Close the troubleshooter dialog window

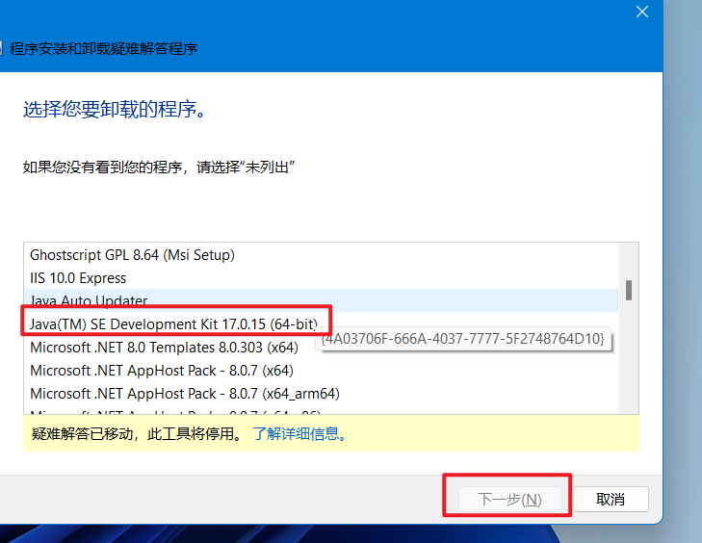[x=642, y=12]
